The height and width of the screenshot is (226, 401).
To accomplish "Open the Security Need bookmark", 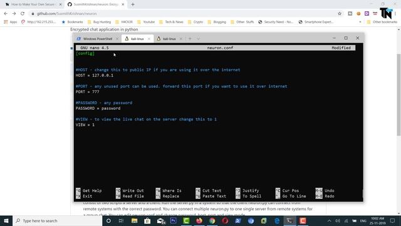I will point(276,22).
